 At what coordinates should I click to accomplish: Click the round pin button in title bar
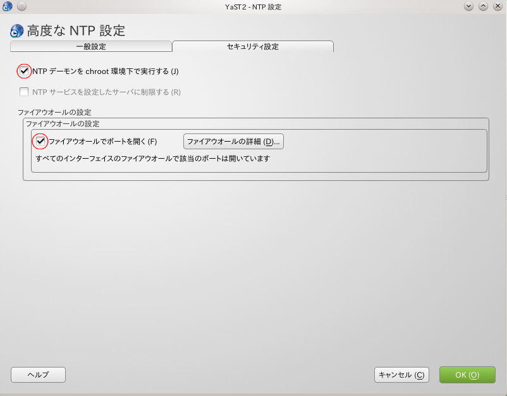[x=21, y=6]
